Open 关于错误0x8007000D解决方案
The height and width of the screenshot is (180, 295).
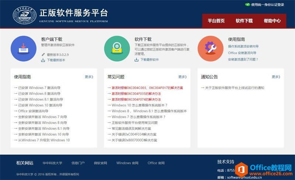[x=134, y=140]
